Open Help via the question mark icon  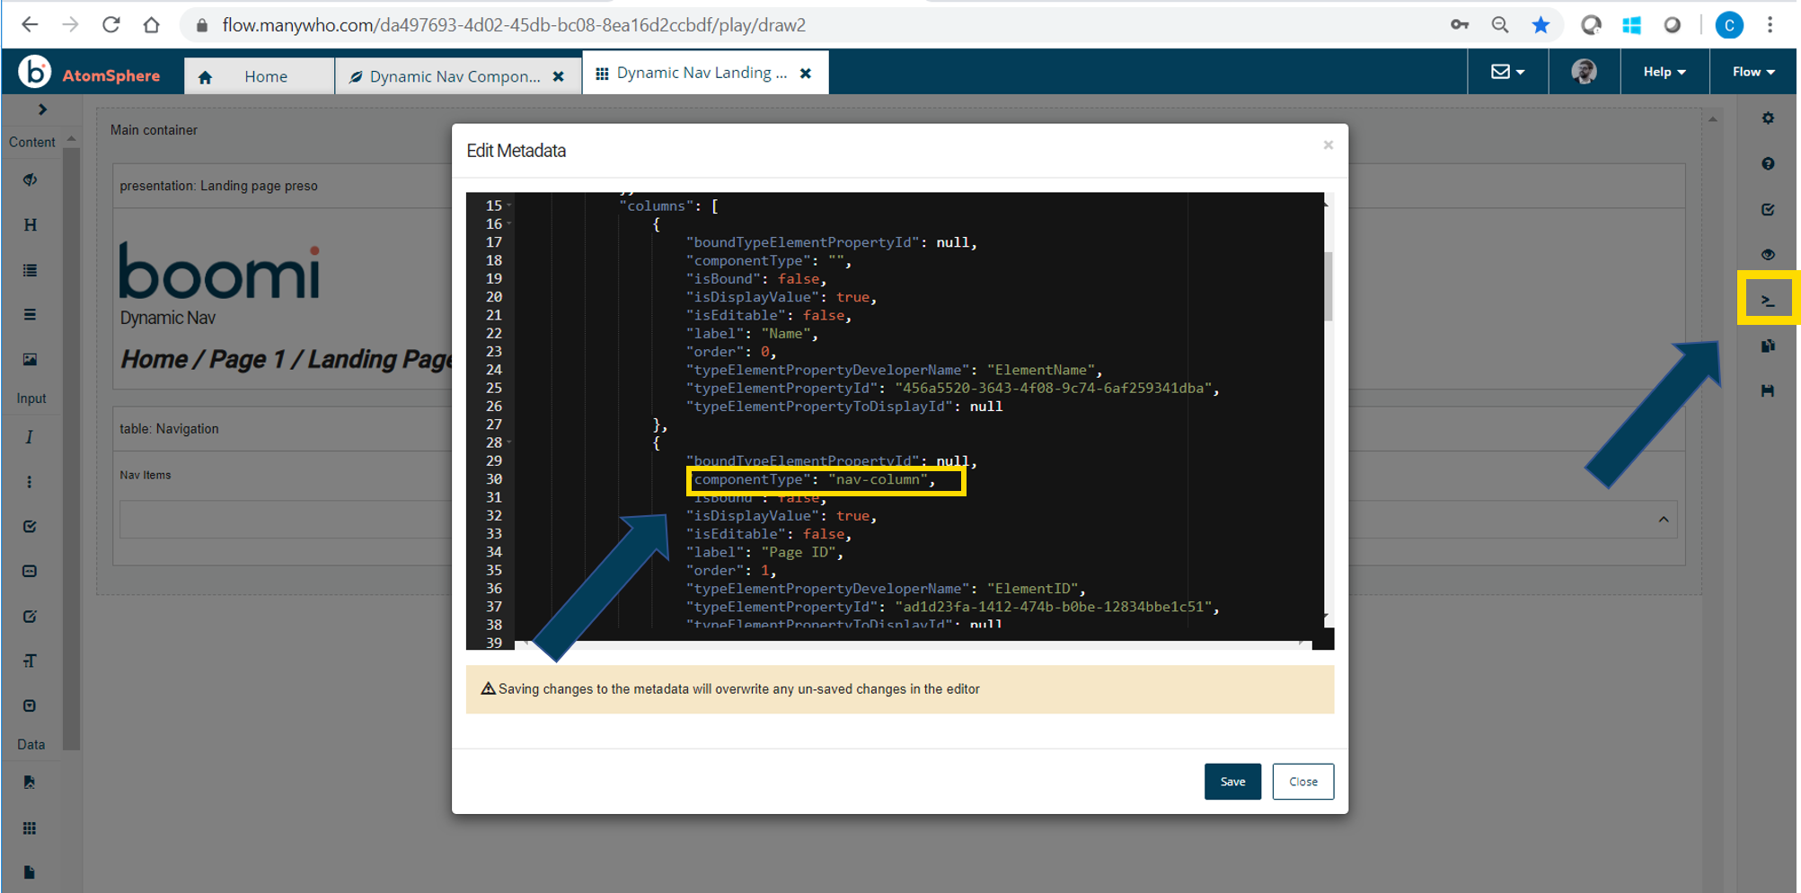pyautogui.click(x=1768, y=164)
